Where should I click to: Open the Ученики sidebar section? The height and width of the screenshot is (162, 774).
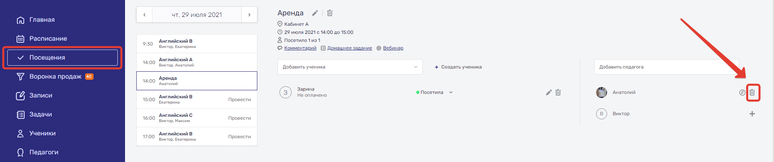tap(42, 133)
